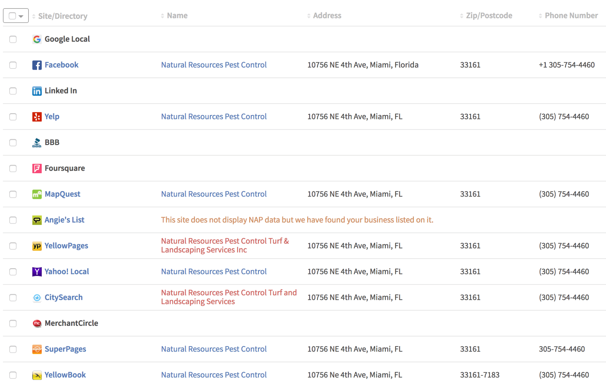606x387 pixels.
Task: Sort by Name column header
Action: [174, 16]
